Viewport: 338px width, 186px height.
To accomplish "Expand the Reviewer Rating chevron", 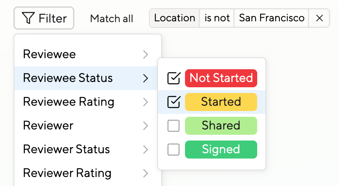I will point(146,173).
